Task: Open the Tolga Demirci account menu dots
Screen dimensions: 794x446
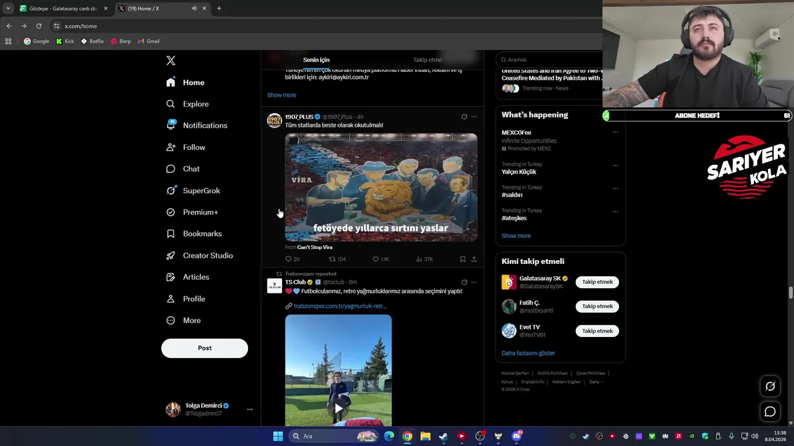Action: [250, 409]
